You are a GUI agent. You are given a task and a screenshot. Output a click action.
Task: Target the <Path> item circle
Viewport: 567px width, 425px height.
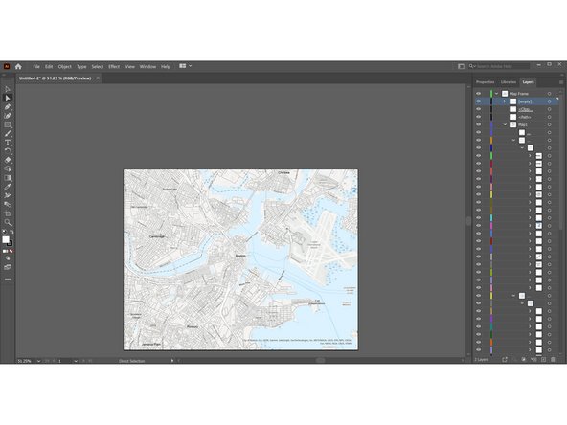(550, 117)
